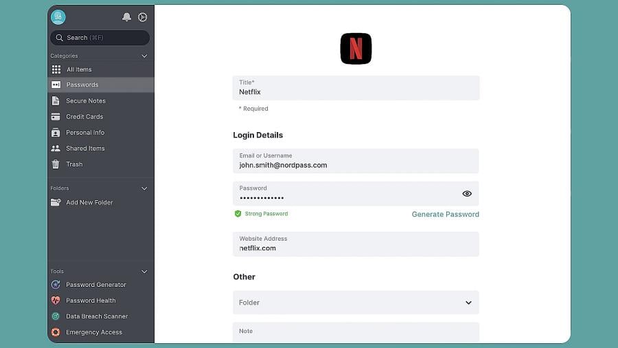Open the user profile avatar
The height and width of the screenshot is (348, 618).
[58, 17]
